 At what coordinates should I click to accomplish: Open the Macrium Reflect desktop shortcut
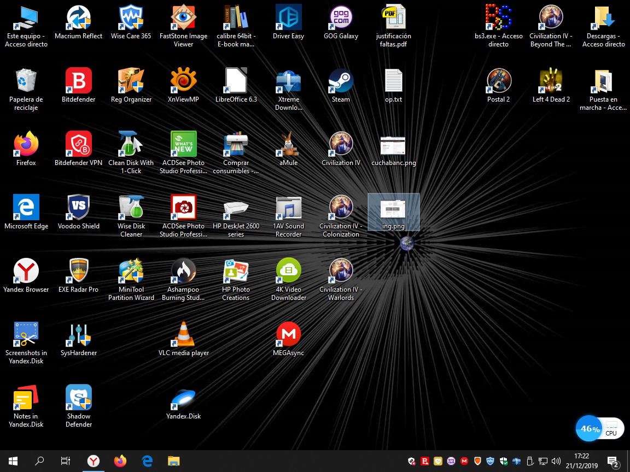point(79,19)
